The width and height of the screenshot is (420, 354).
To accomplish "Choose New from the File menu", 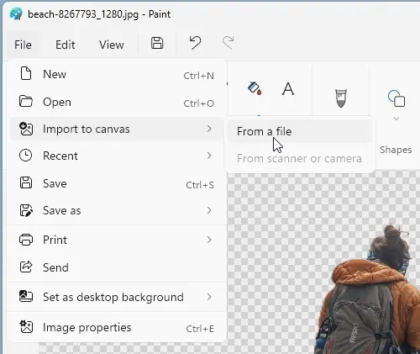I will pos(117,75).
